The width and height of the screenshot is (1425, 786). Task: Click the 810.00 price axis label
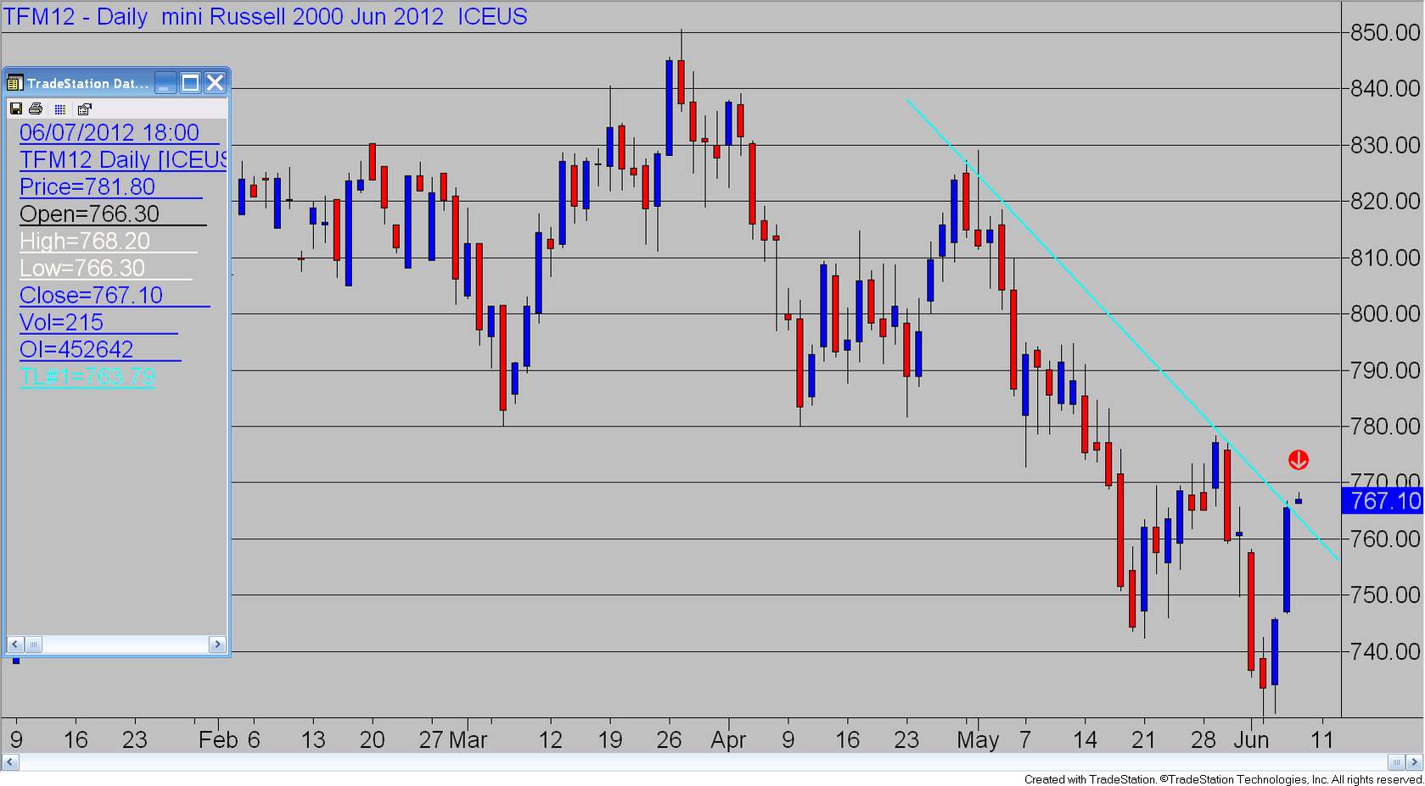click(x=1385, y=257)
